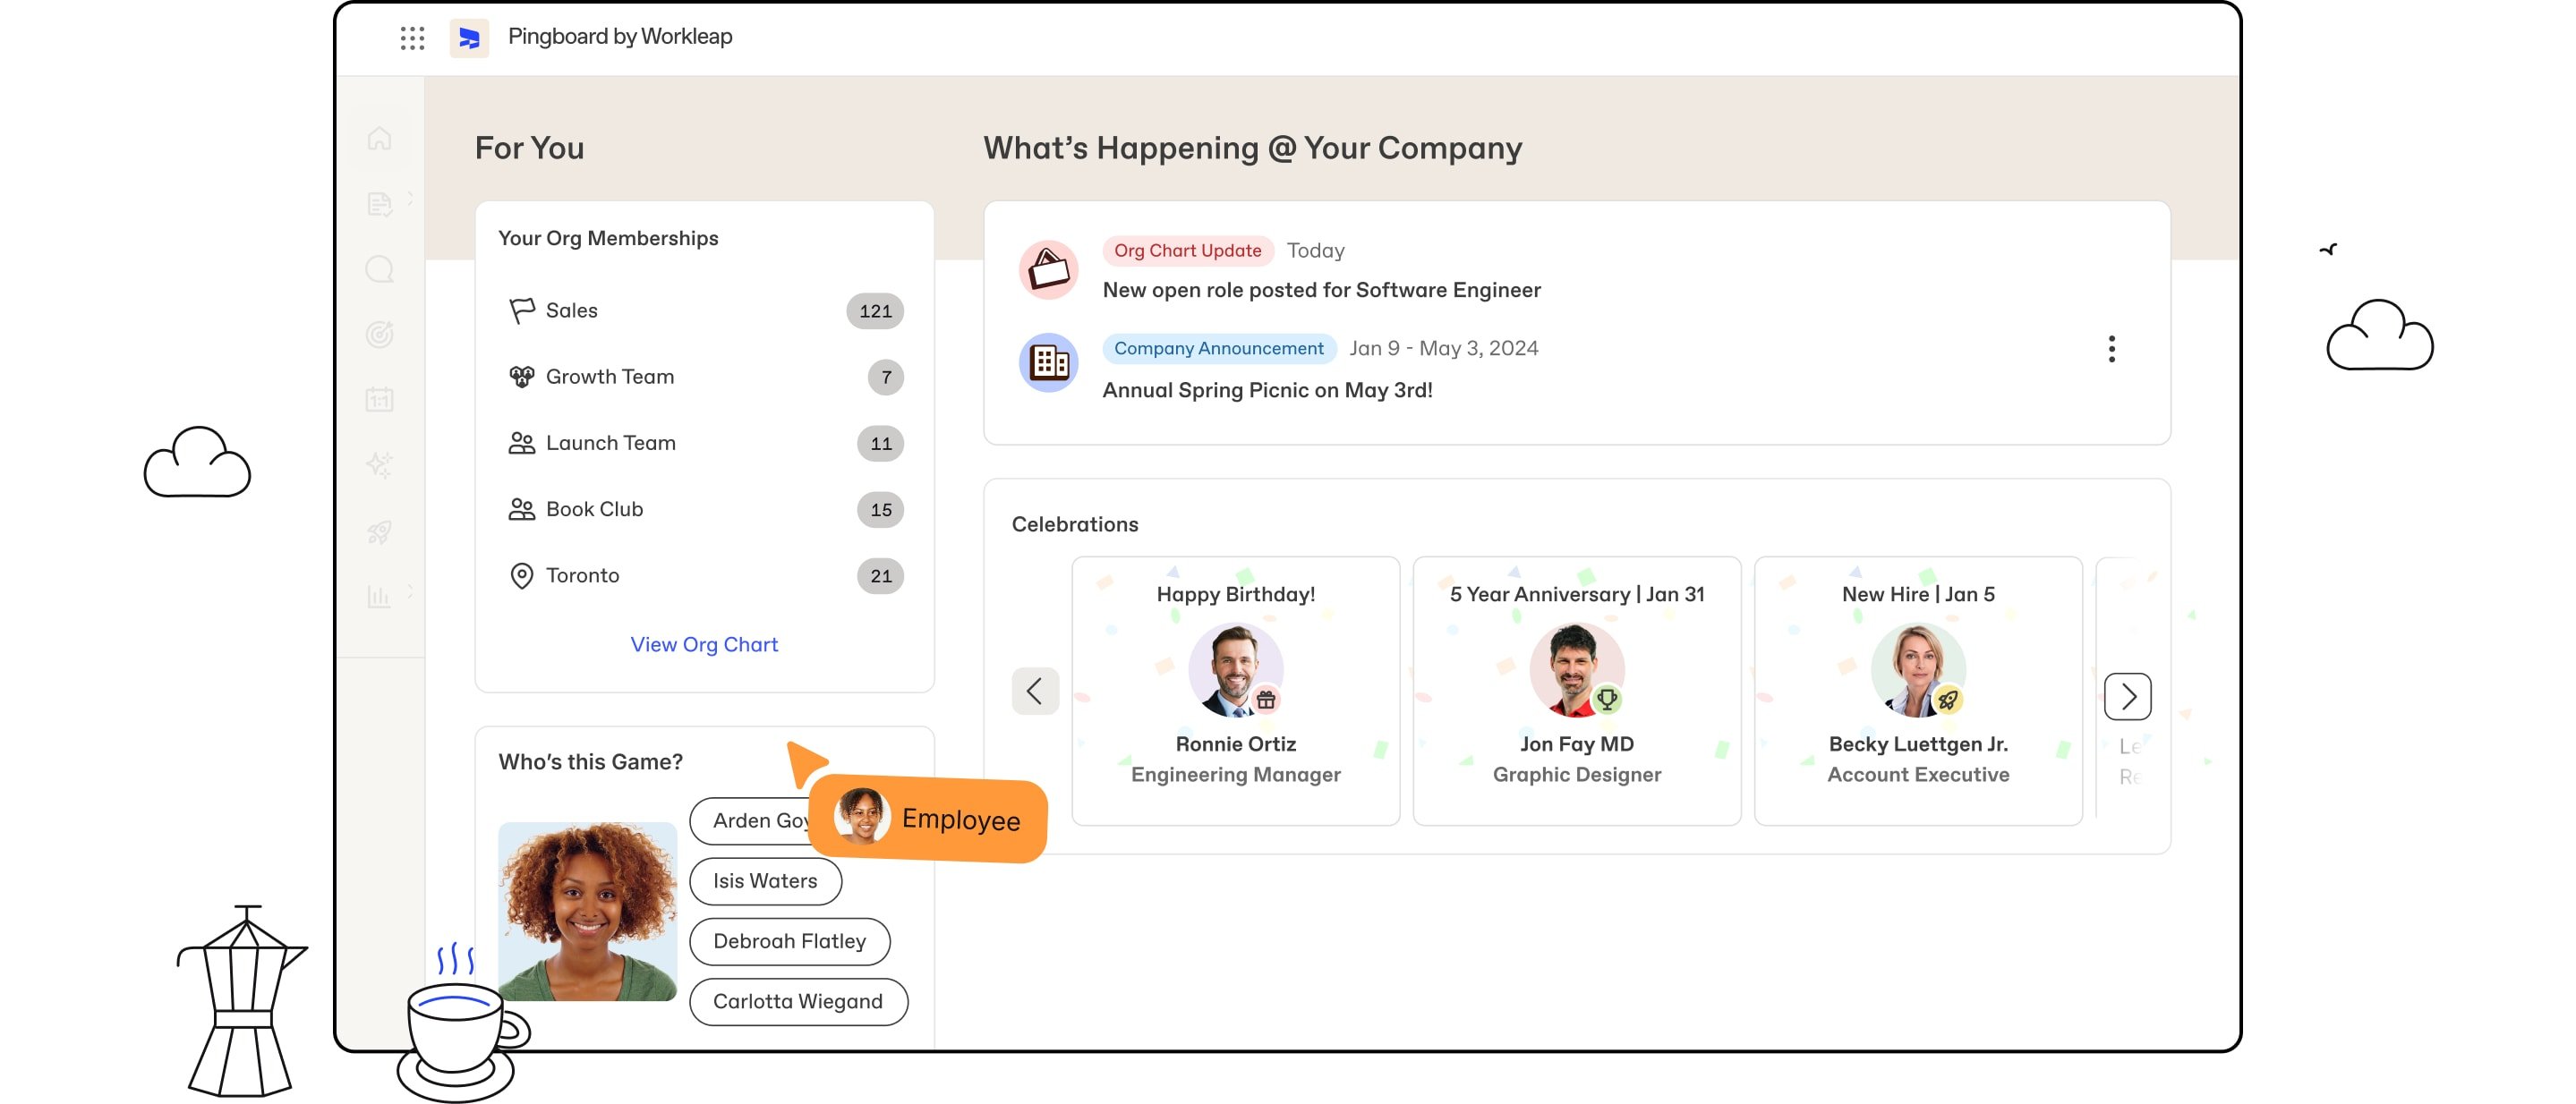
Task: Click the anniversary trophy badge icon
Action: click(x=1607, y=700)
